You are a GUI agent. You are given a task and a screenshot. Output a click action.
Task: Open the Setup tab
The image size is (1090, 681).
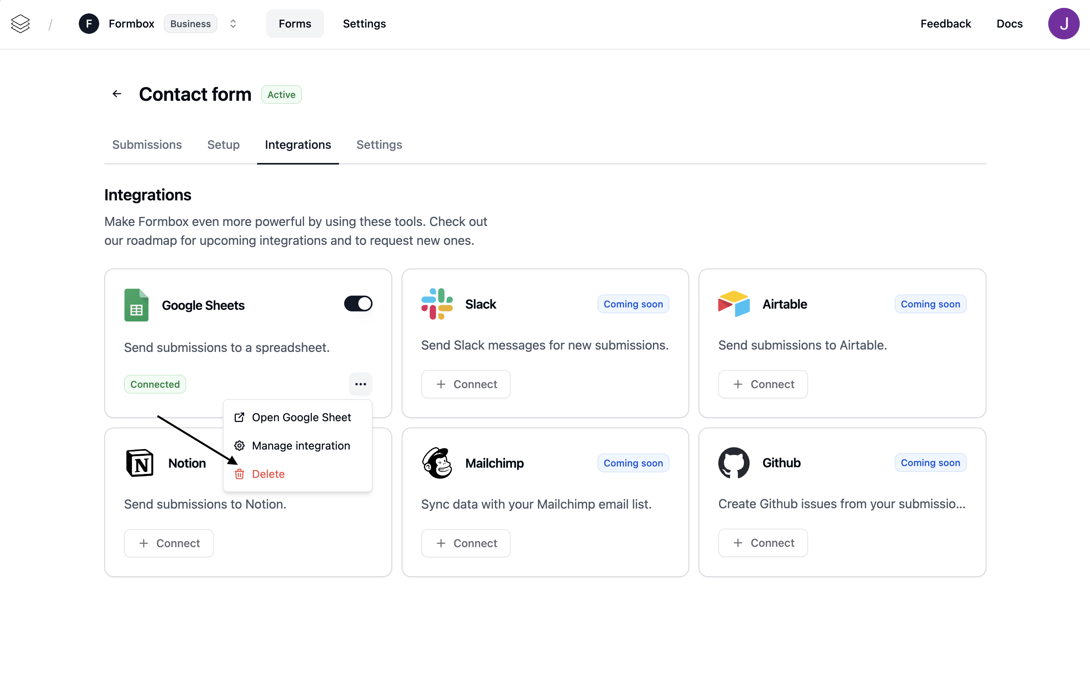223,144
